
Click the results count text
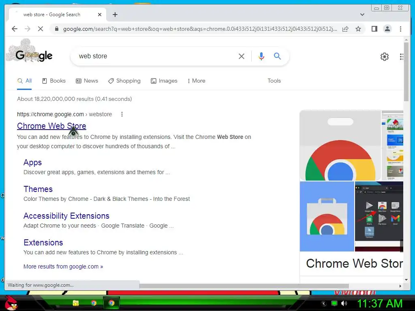pos(75,99)
